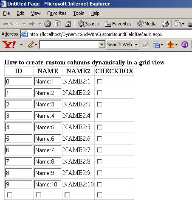Go to the Home page icon
This screenshot has height=200, width=192.
(x=68, y=24)
